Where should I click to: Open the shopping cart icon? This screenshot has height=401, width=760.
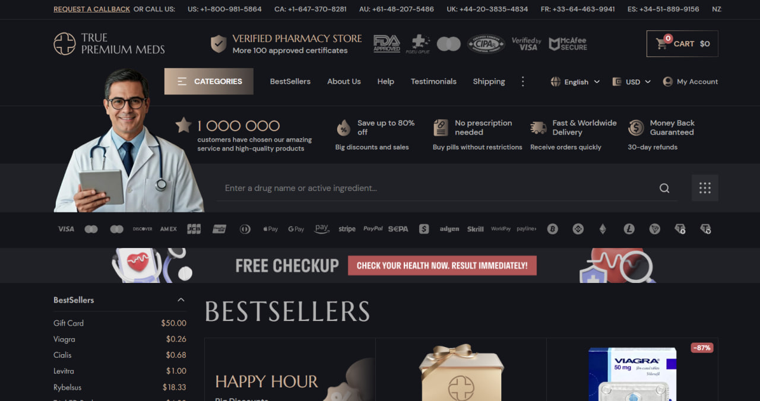click(661, 43)
